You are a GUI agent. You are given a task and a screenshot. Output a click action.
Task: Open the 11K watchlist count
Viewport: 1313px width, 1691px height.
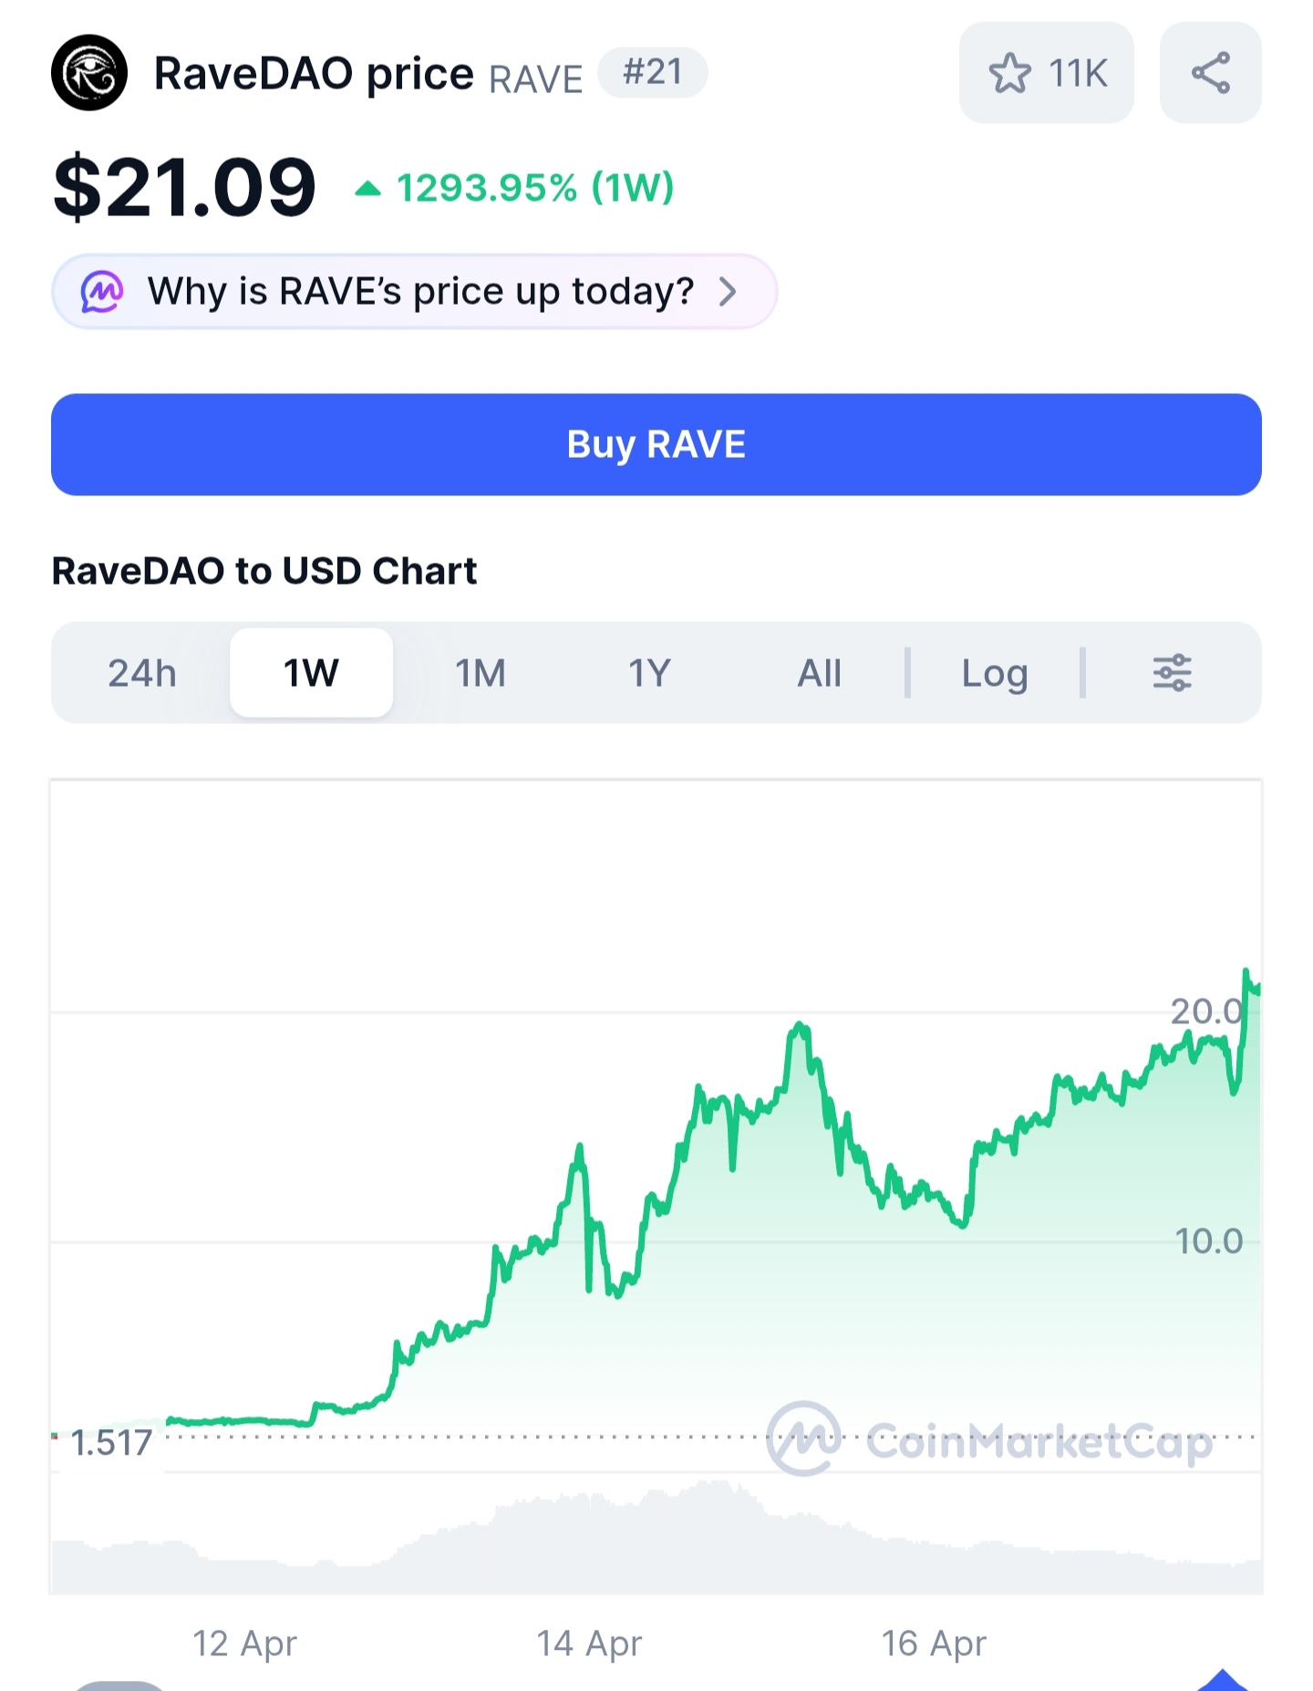point(1078,73)
